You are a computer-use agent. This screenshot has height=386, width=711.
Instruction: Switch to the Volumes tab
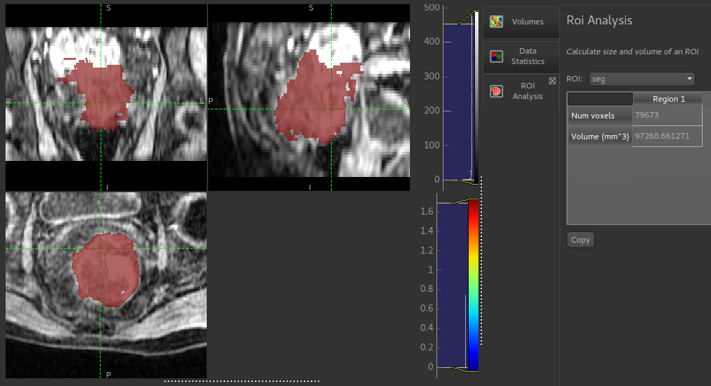tap(521, 22)
